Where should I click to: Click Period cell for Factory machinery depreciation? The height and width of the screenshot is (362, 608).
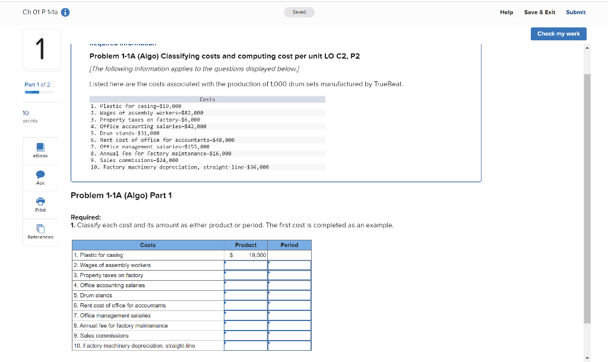coord(289,346)
